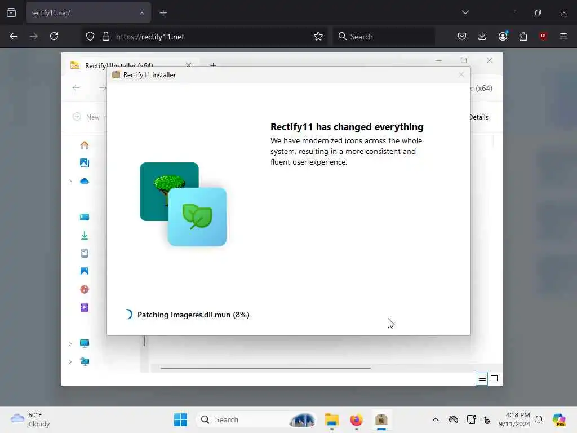Add a new File Explorer tab
This screenshot has width=577, height=433.
click(x=214, y=65)
